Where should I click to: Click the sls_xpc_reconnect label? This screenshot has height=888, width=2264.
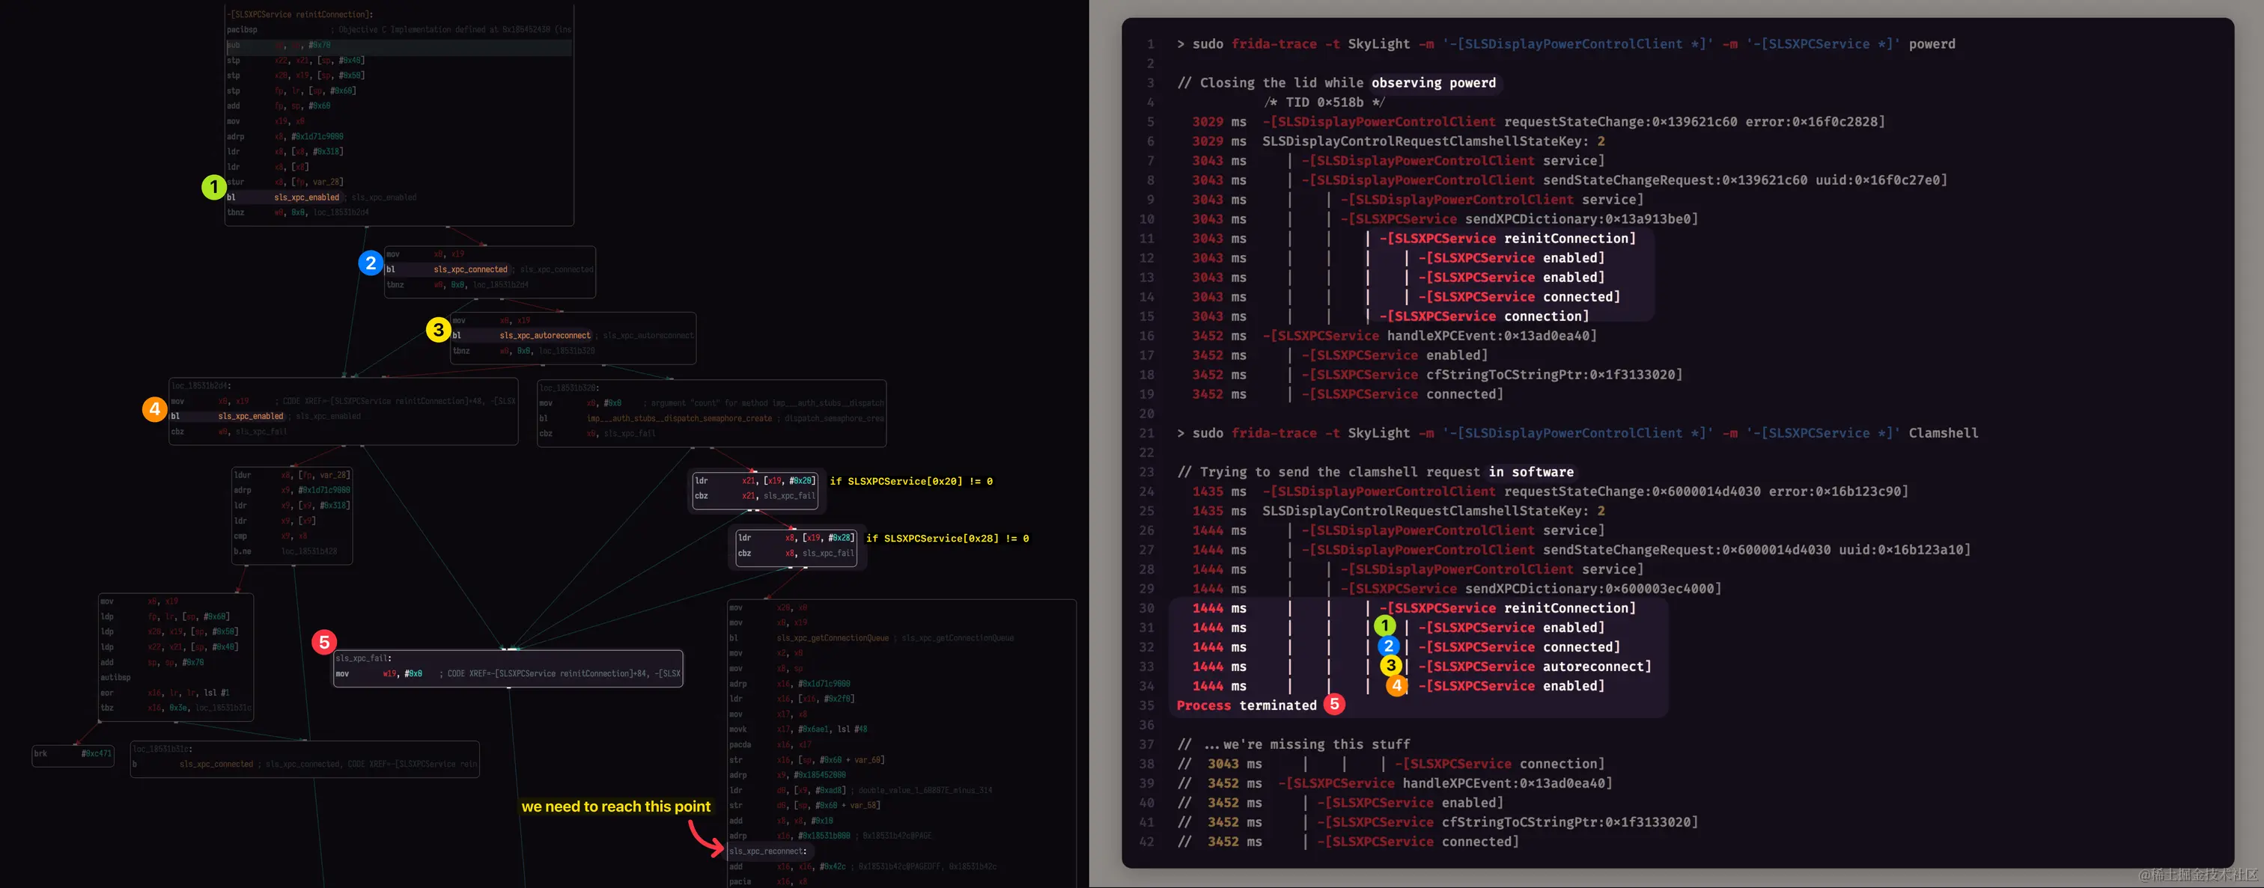(x=767, y=851)
